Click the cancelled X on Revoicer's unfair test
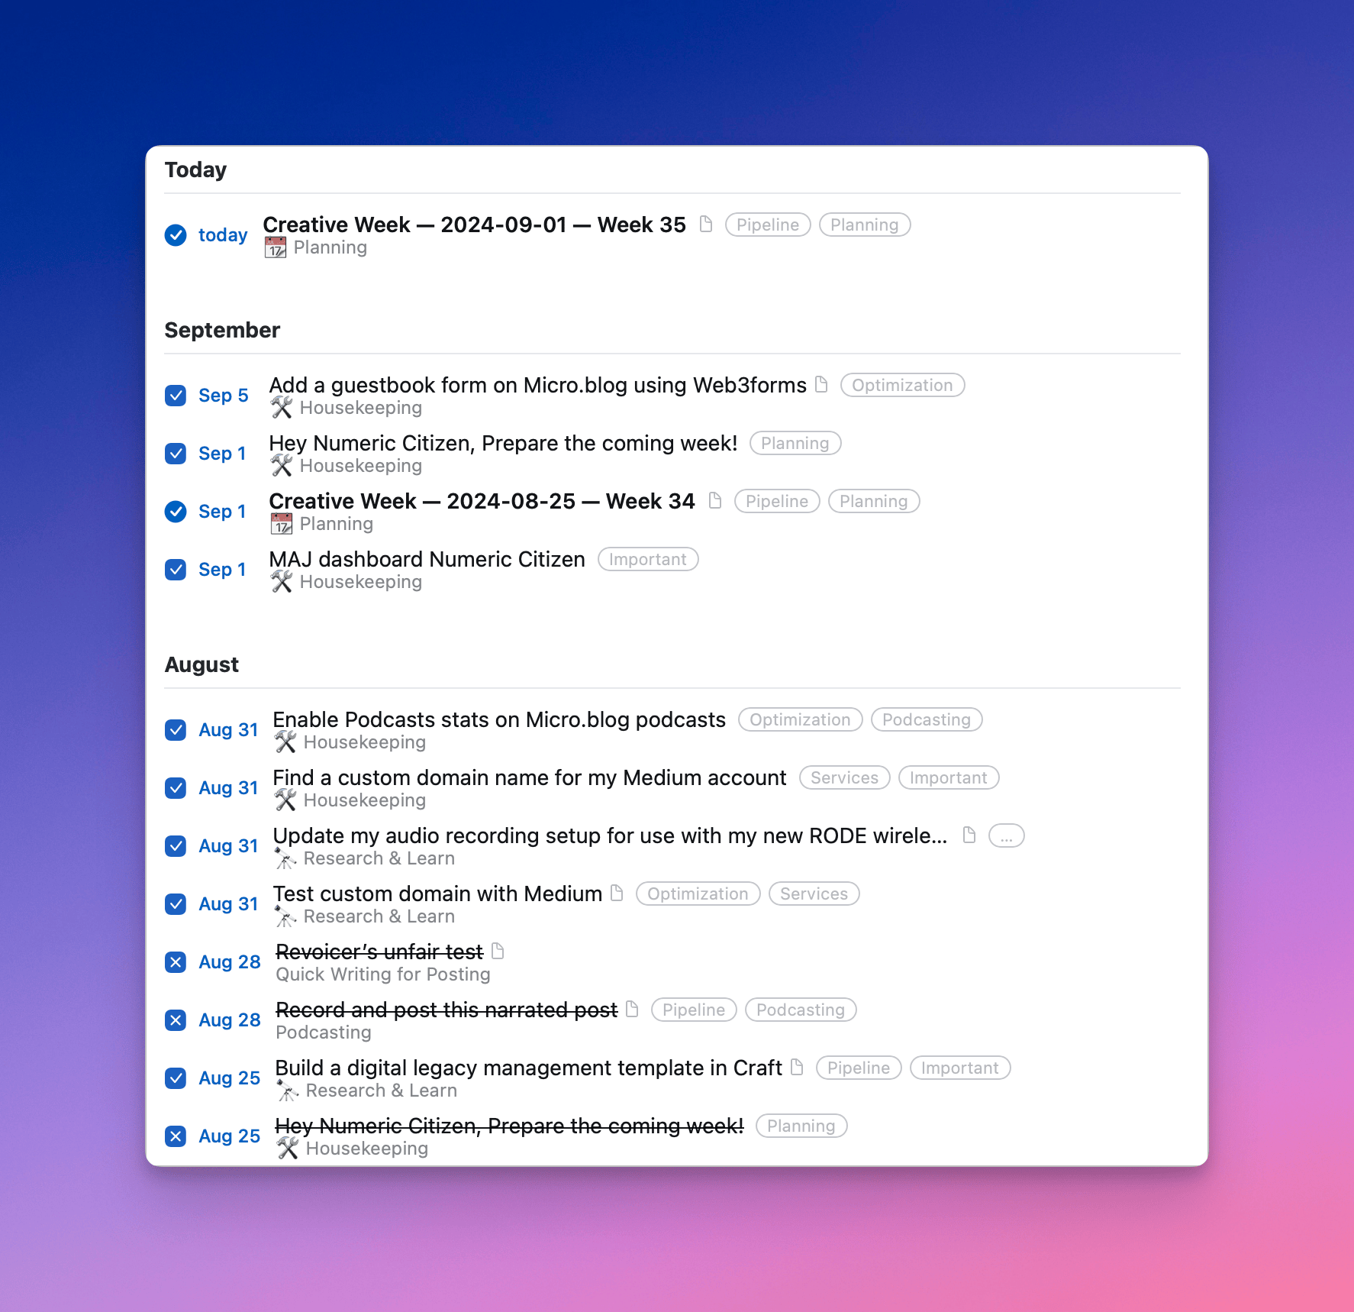Image resolution: width=1354 pixels, height=1312 pixels. click(x=176, y=961)
